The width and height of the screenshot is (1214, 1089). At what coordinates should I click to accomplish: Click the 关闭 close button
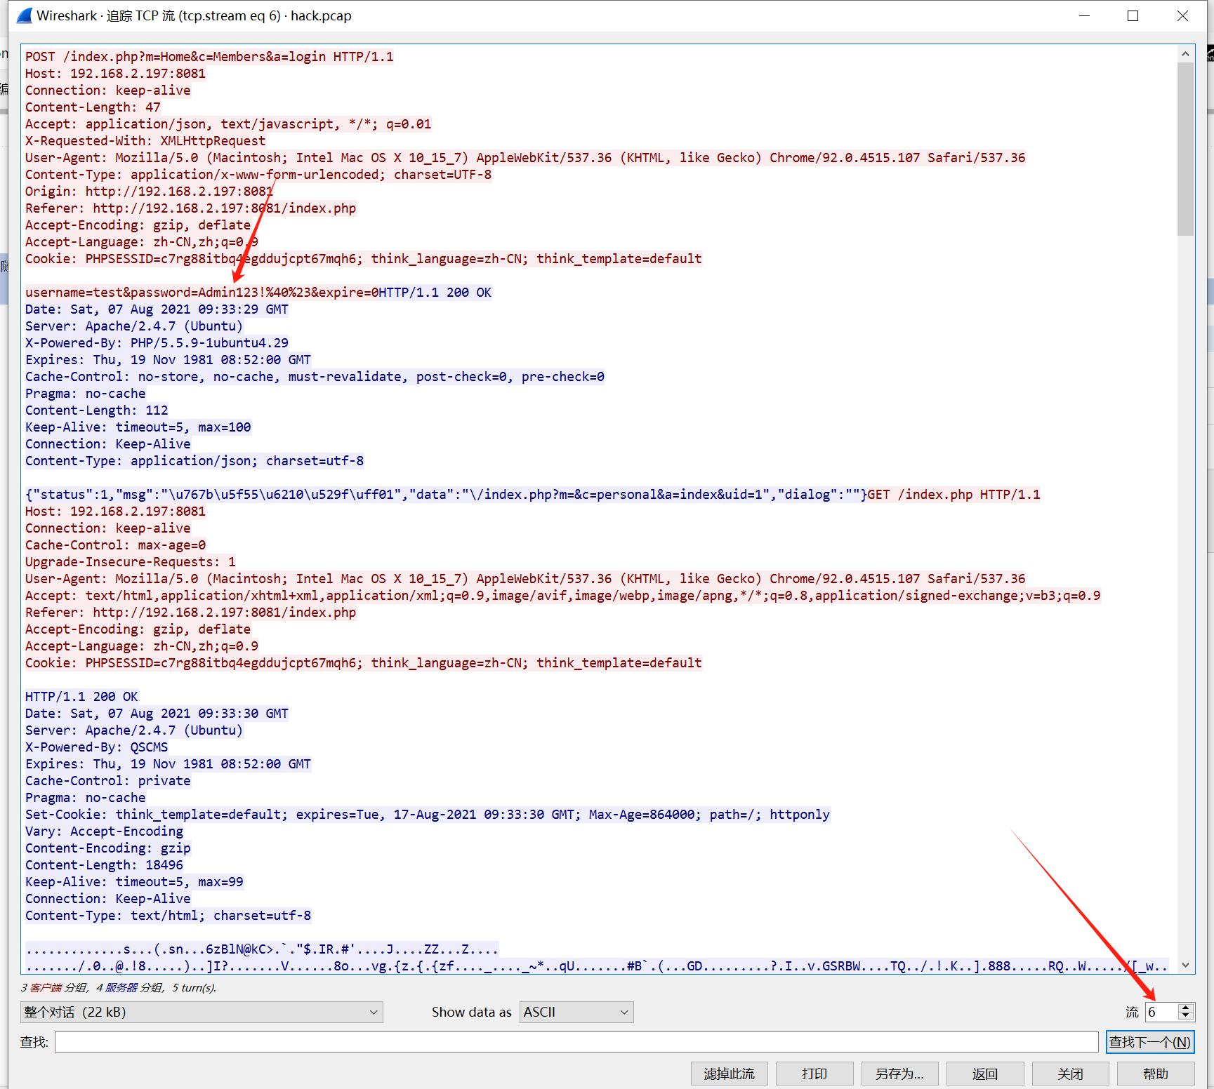1071,1074
